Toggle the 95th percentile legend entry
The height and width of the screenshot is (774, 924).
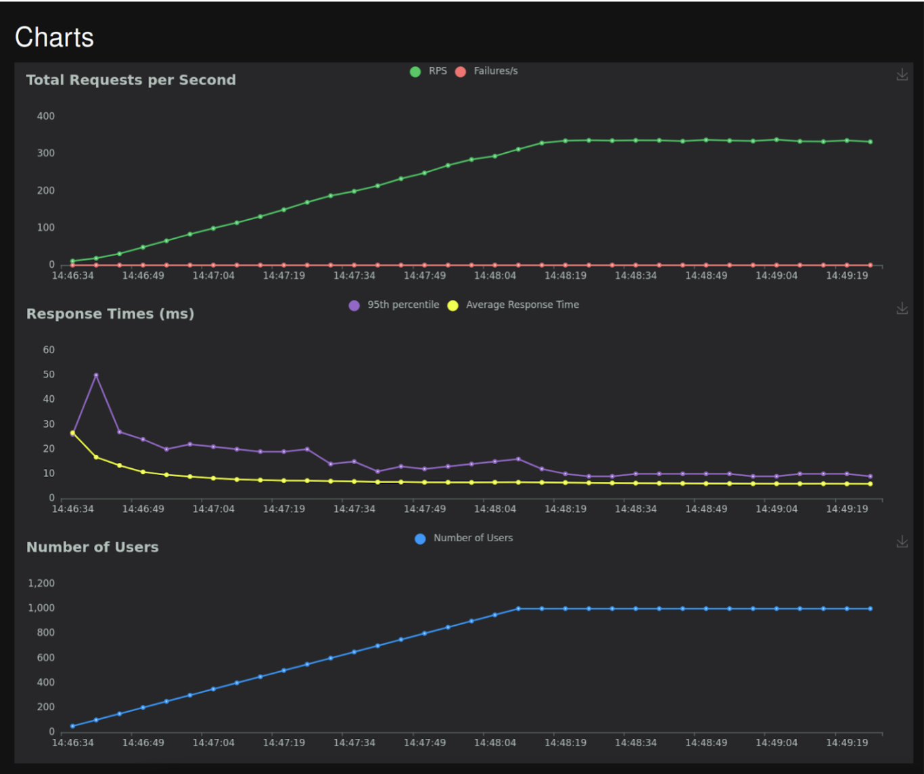(394, 305)
